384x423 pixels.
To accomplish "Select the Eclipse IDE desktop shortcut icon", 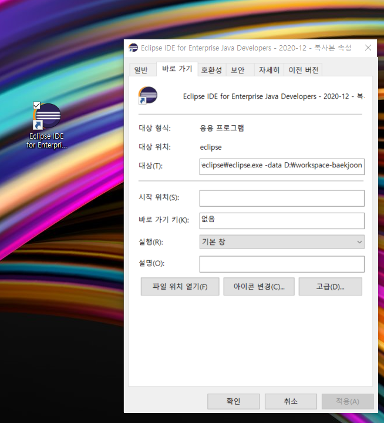I will tap(46, 116).
